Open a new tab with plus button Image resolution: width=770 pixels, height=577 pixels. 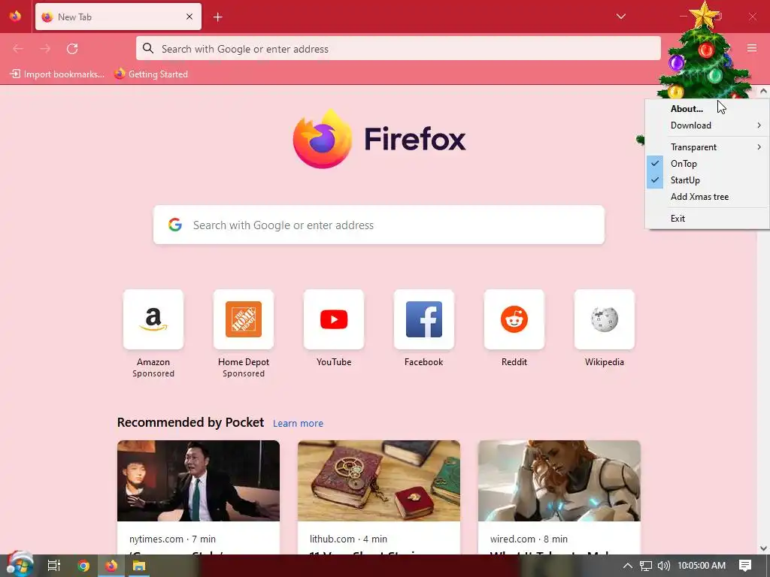(217, 17)
